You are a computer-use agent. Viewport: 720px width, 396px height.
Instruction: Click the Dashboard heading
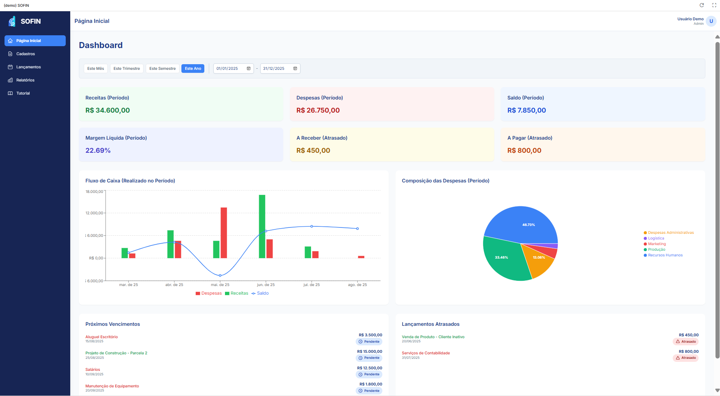[x=101, y=45]
